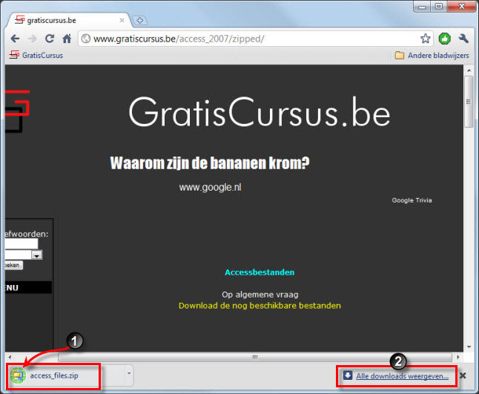Open the Andere bladwijzers folder
Screen dimensions: 479x394
point(432,56)
